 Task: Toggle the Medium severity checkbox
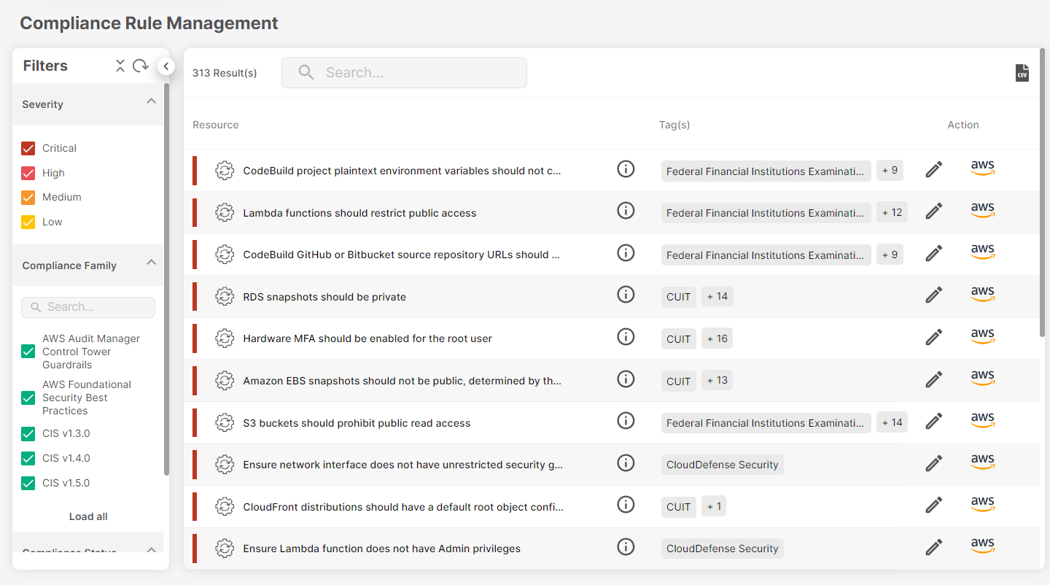pyautogui.click(x=28, y=198)
